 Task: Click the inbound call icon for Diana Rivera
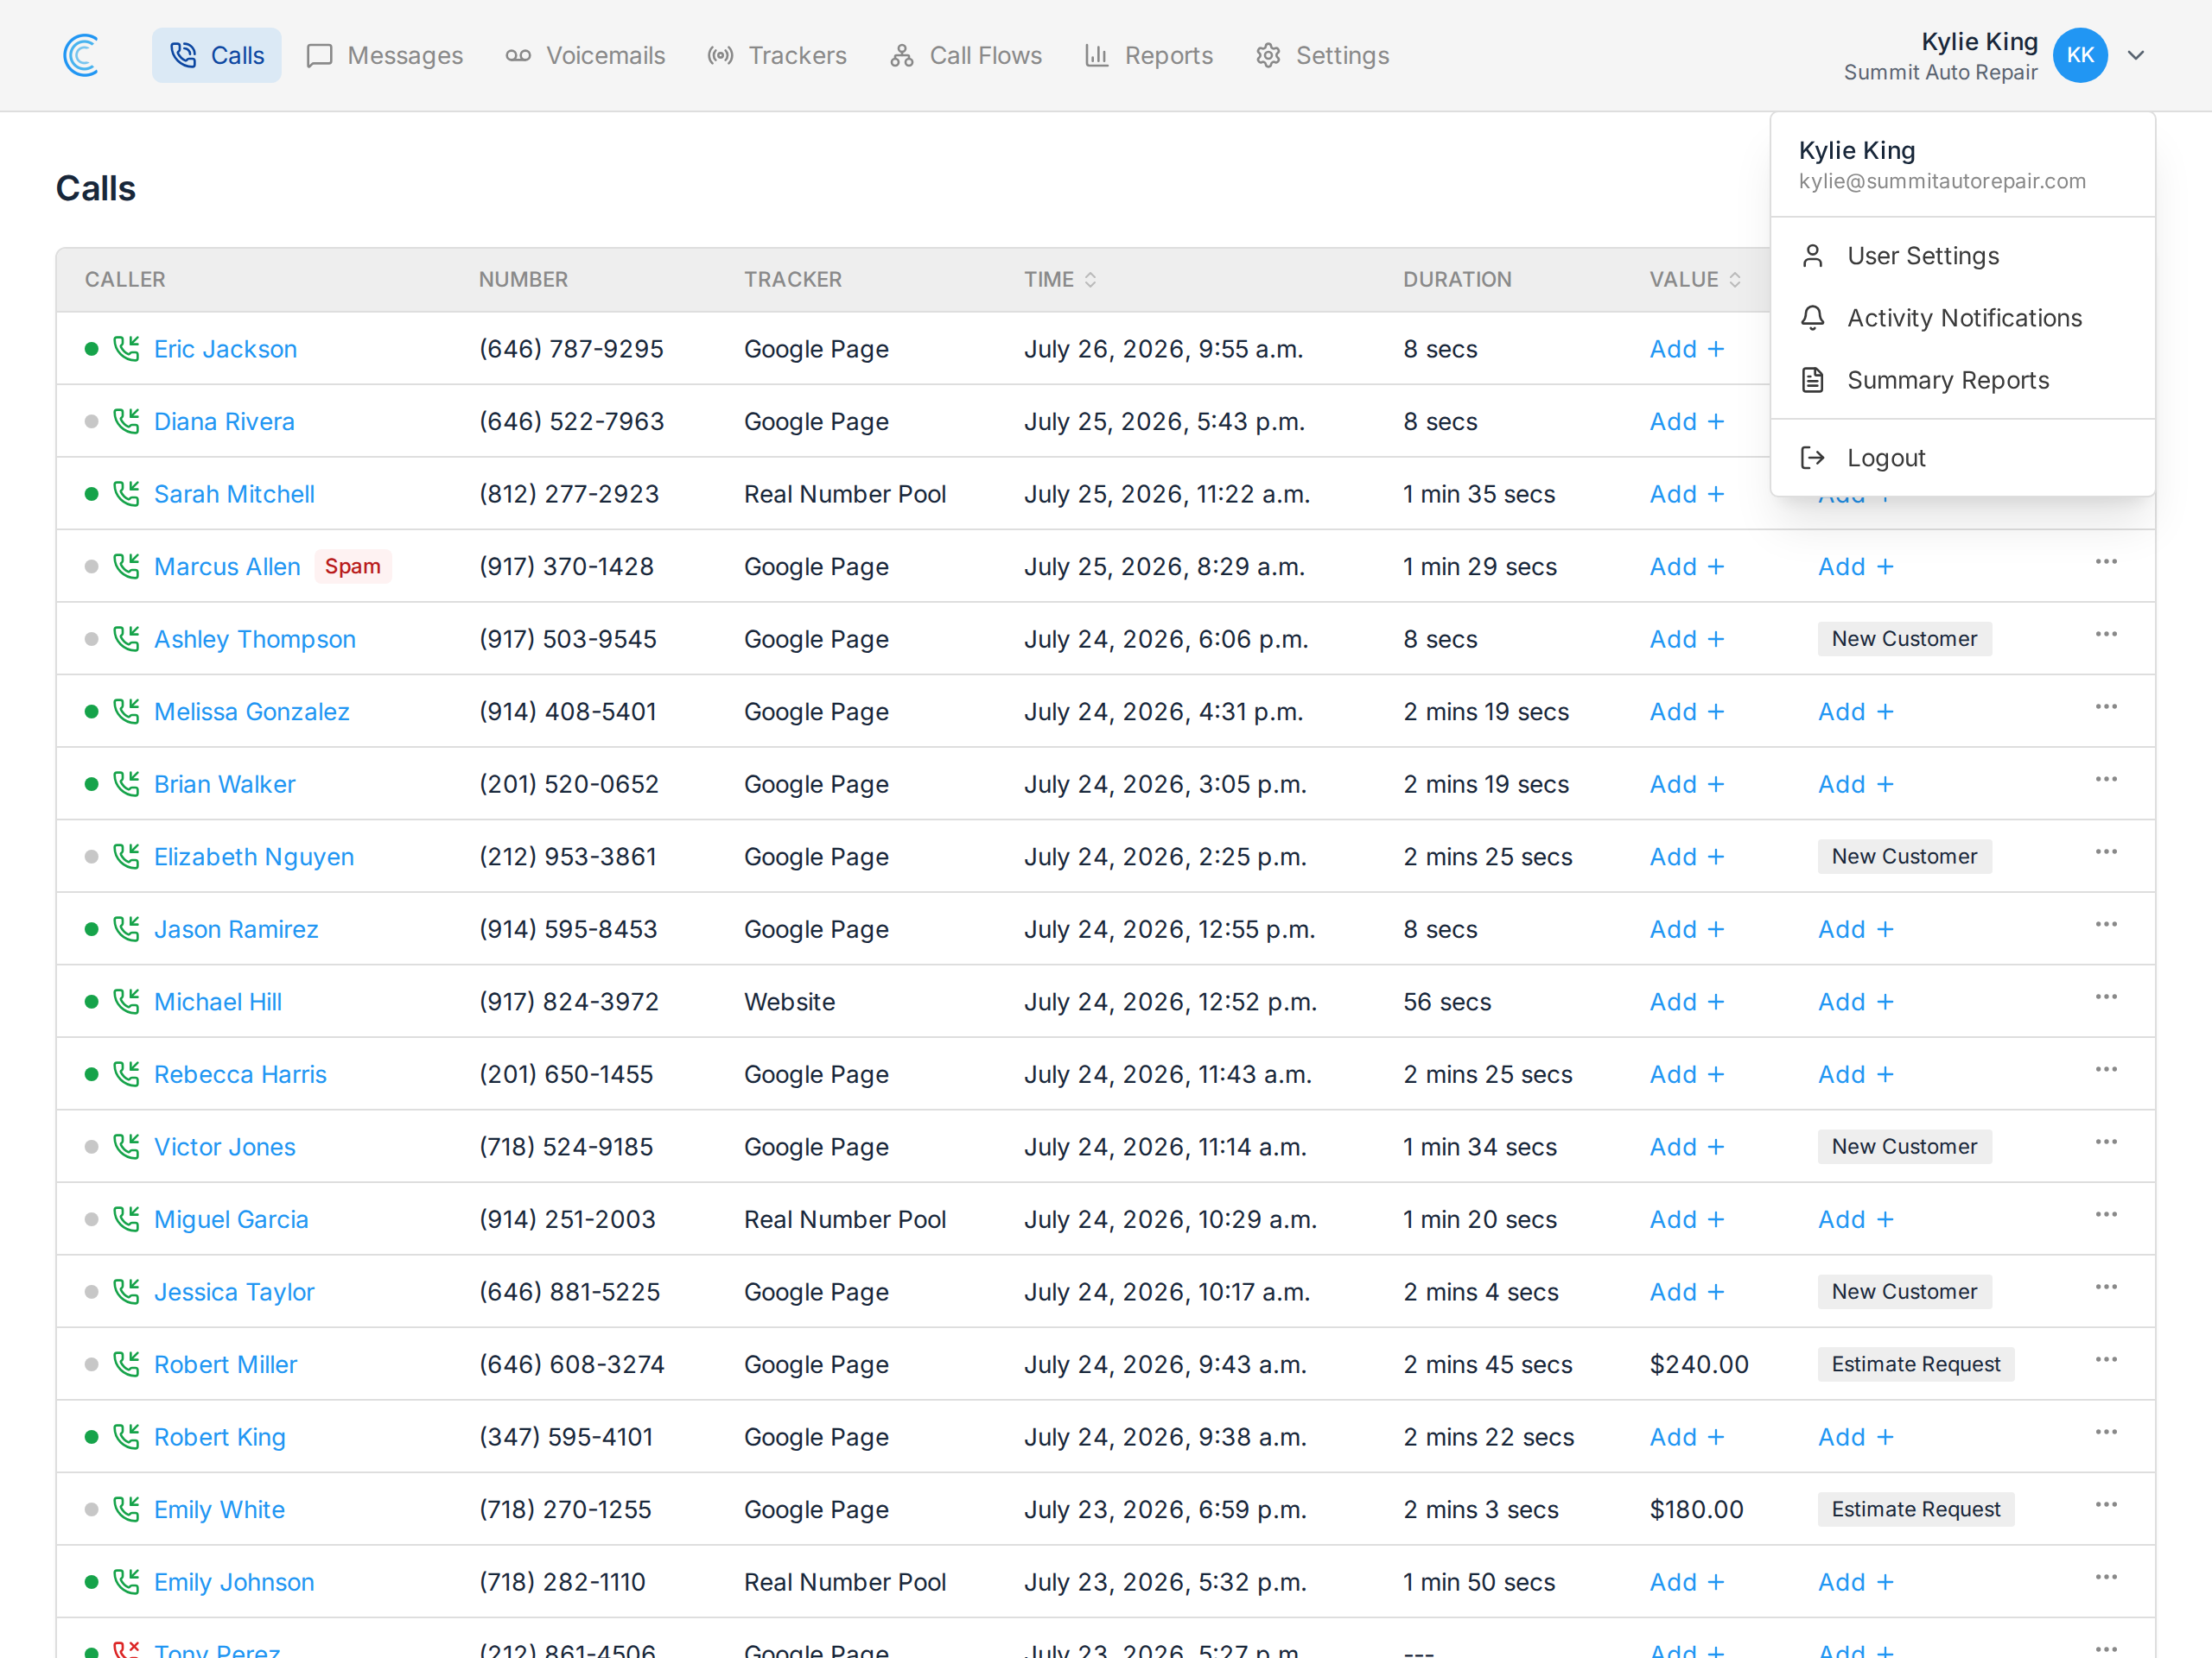pos(126,421)
